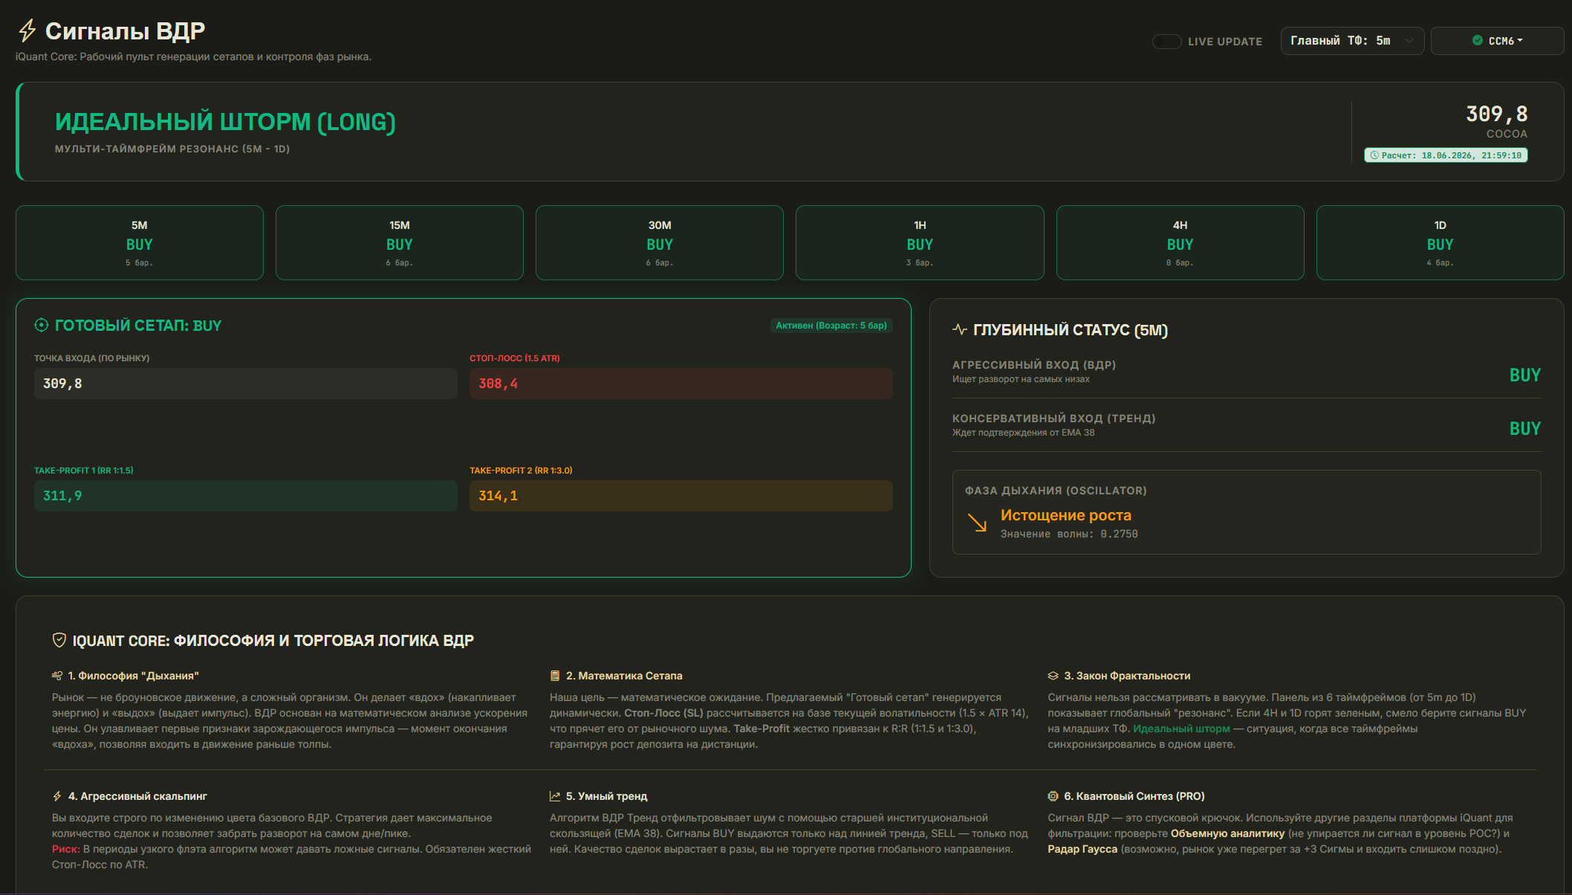Click the calculator icon beside Математика Сетапа

pos(554,676)
